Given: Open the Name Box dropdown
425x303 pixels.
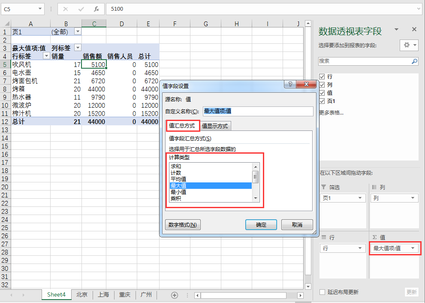Looking at the screenshot, I should click(40, 9).
